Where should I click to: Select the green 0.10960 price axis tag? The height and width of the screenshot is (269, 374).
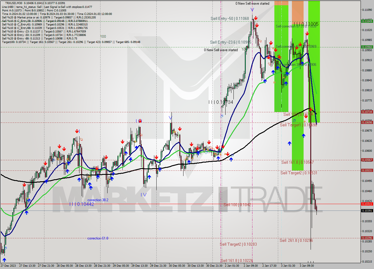point(367,47)
